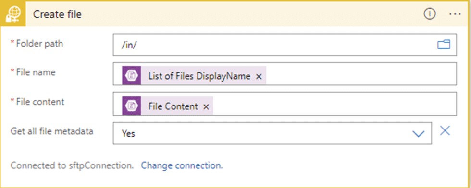Click the purple icon beside List of Files DisplayName
471x188 pixels.
[132, 76]
